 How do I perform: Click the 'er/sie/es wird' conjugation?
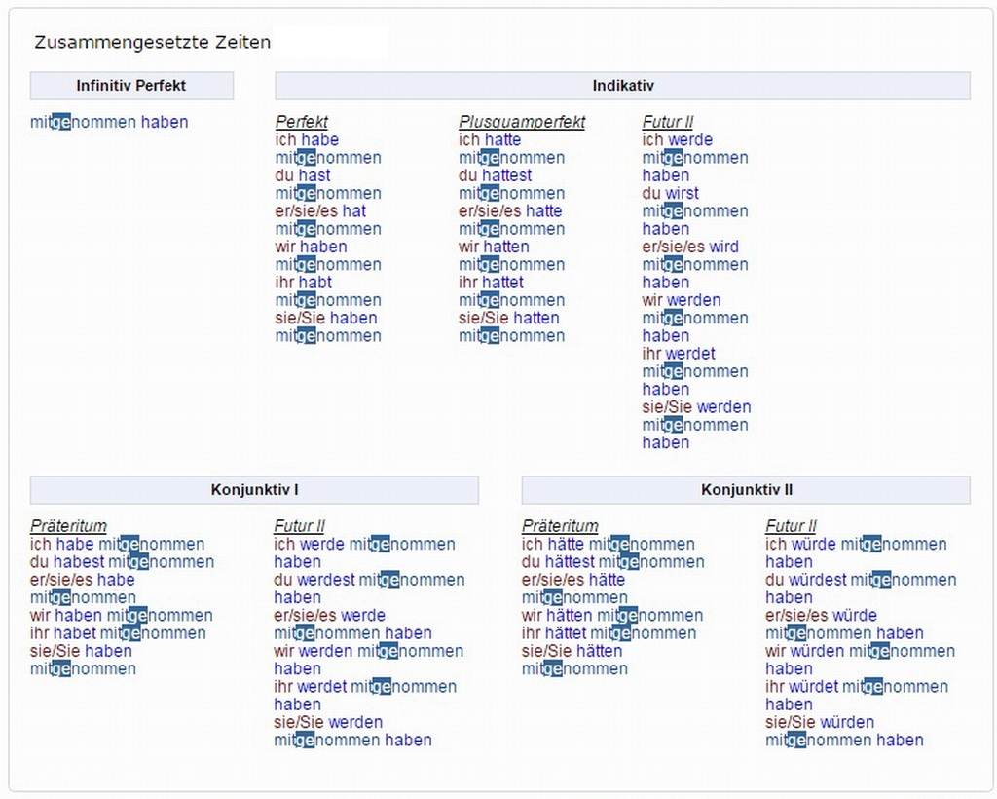click(690, 247)
